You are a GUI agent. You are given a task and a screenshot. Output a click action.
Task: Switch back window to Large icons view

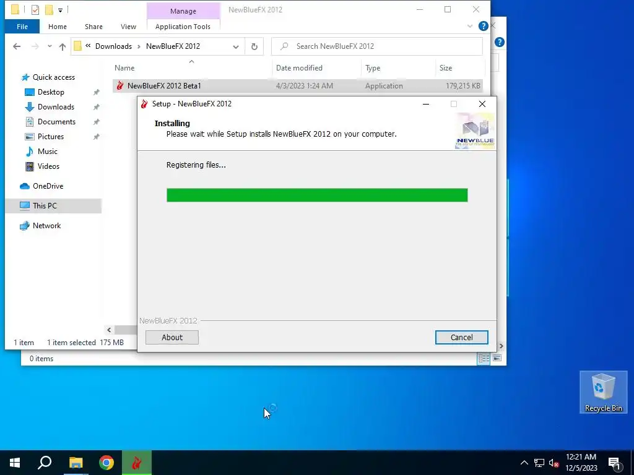tap(497, 358)
